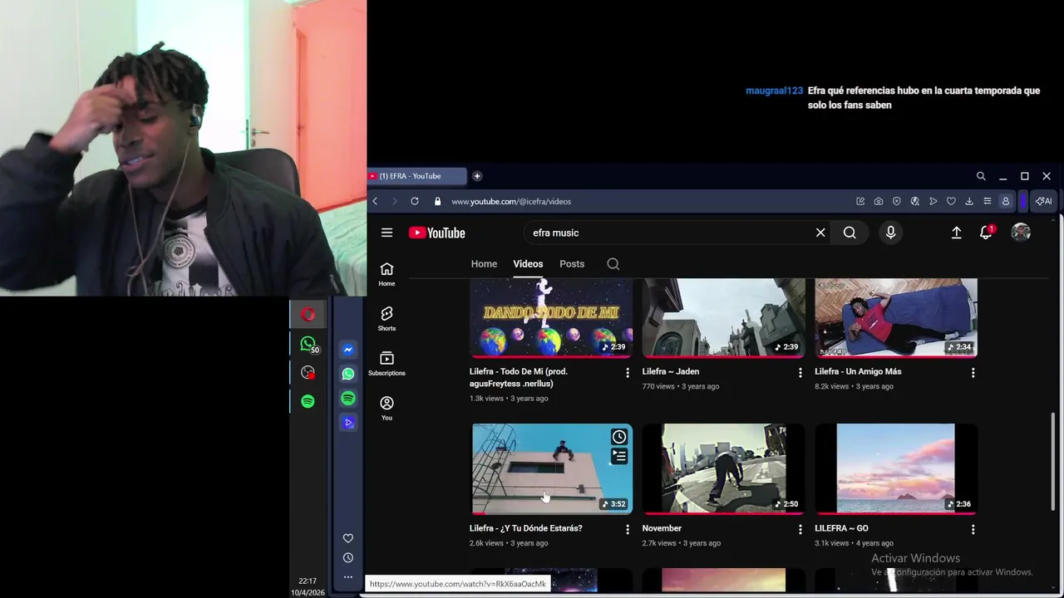Open the three-dot sidebar setup menu
The width and height of the screenshot is (1064, 598).
click(x=348, y=577)
